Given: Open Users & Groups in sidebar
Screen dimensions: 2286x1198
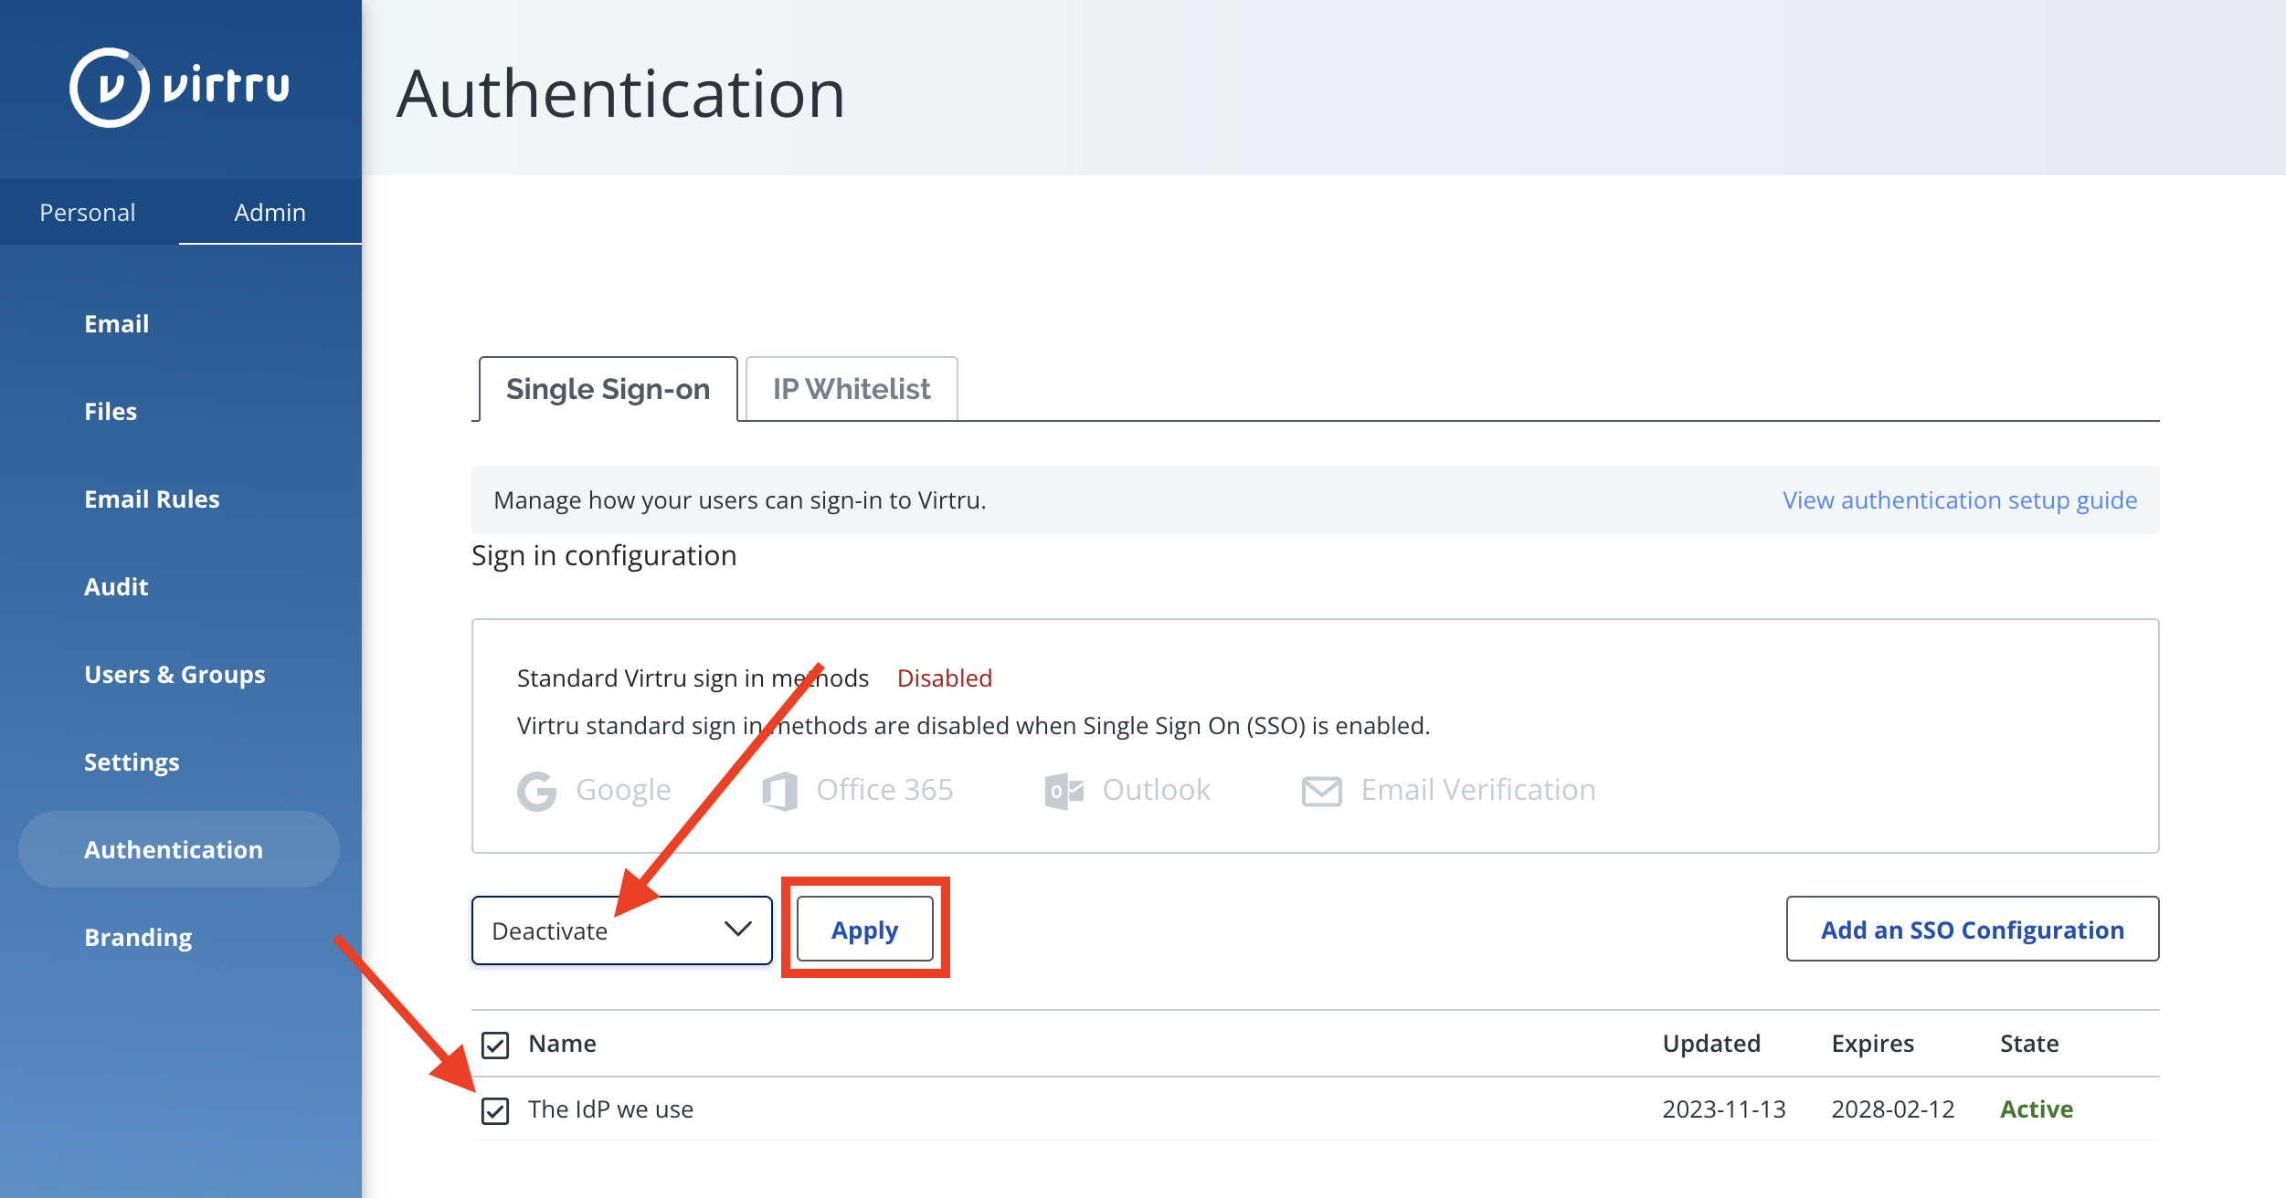Looking at the screenshot, I should [x=175, y=675].
